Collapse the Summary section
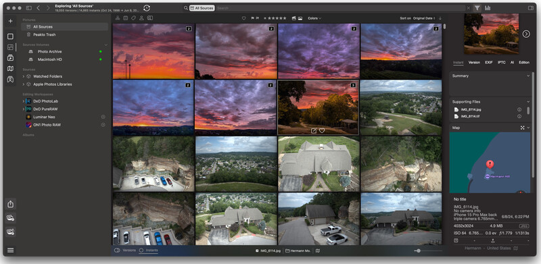This screenshot has width=541, height=264. pyautogui.click(x=528, y=76)
